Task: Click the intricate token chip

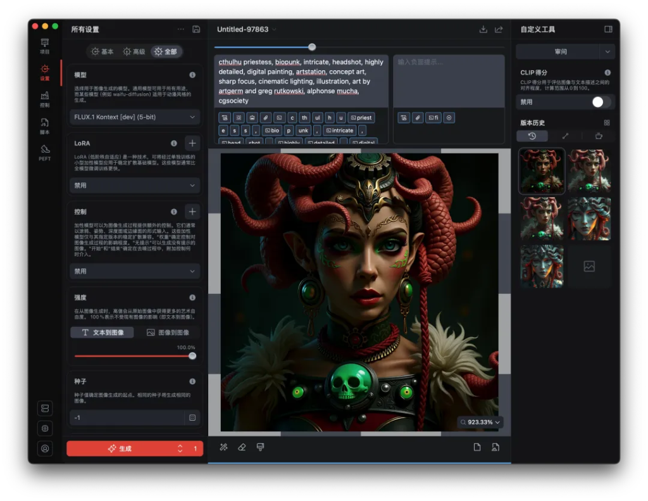Action: pos(340,130)
